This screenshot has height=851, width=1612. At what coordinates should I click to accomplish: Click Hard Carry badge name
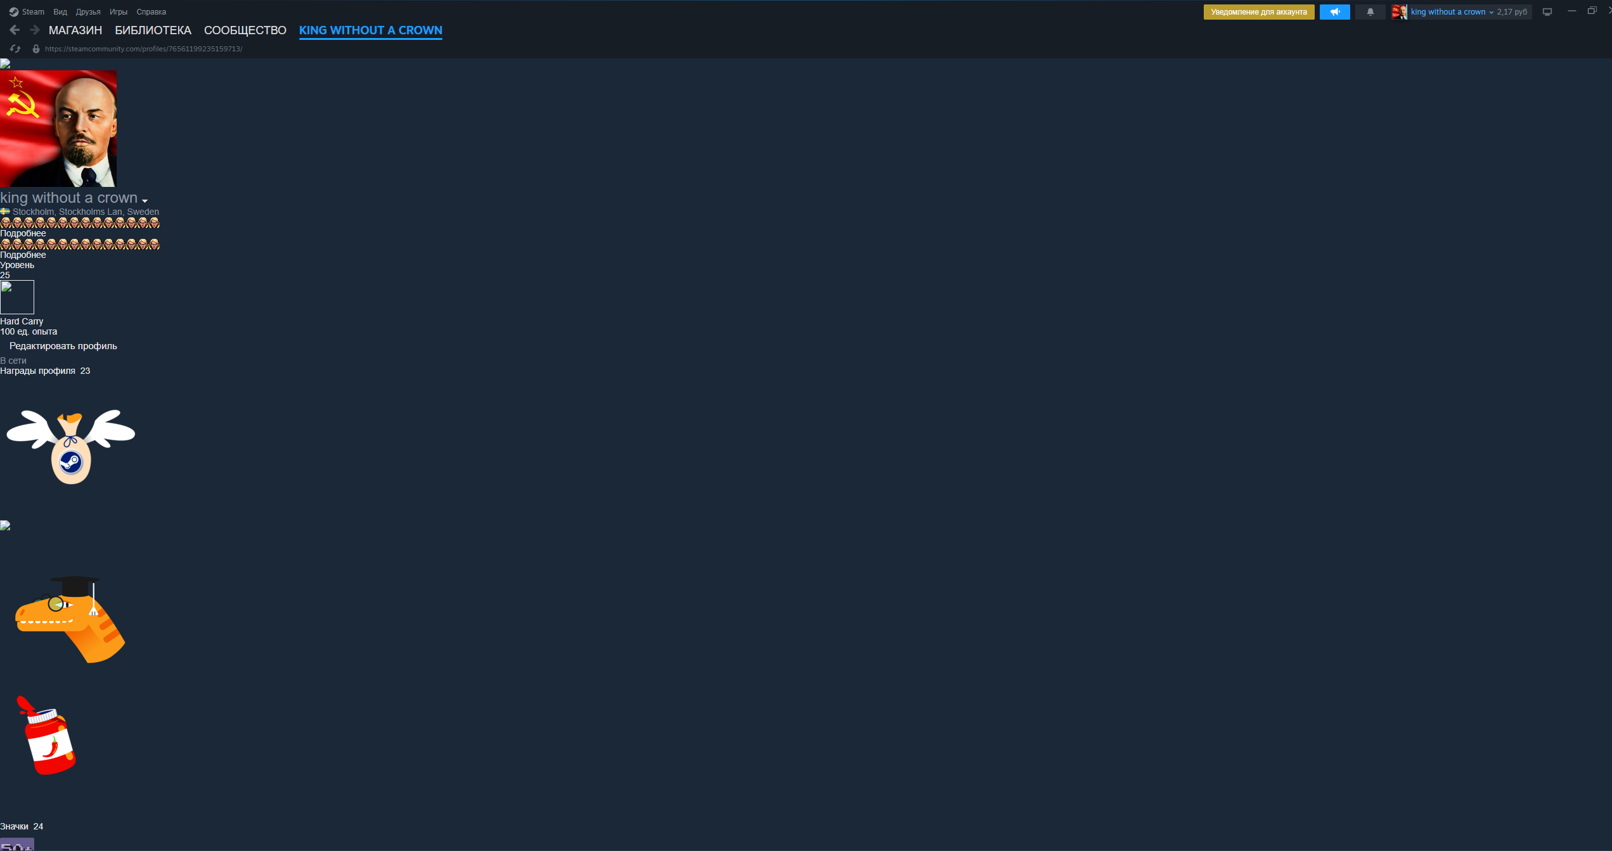coord(22,321)
